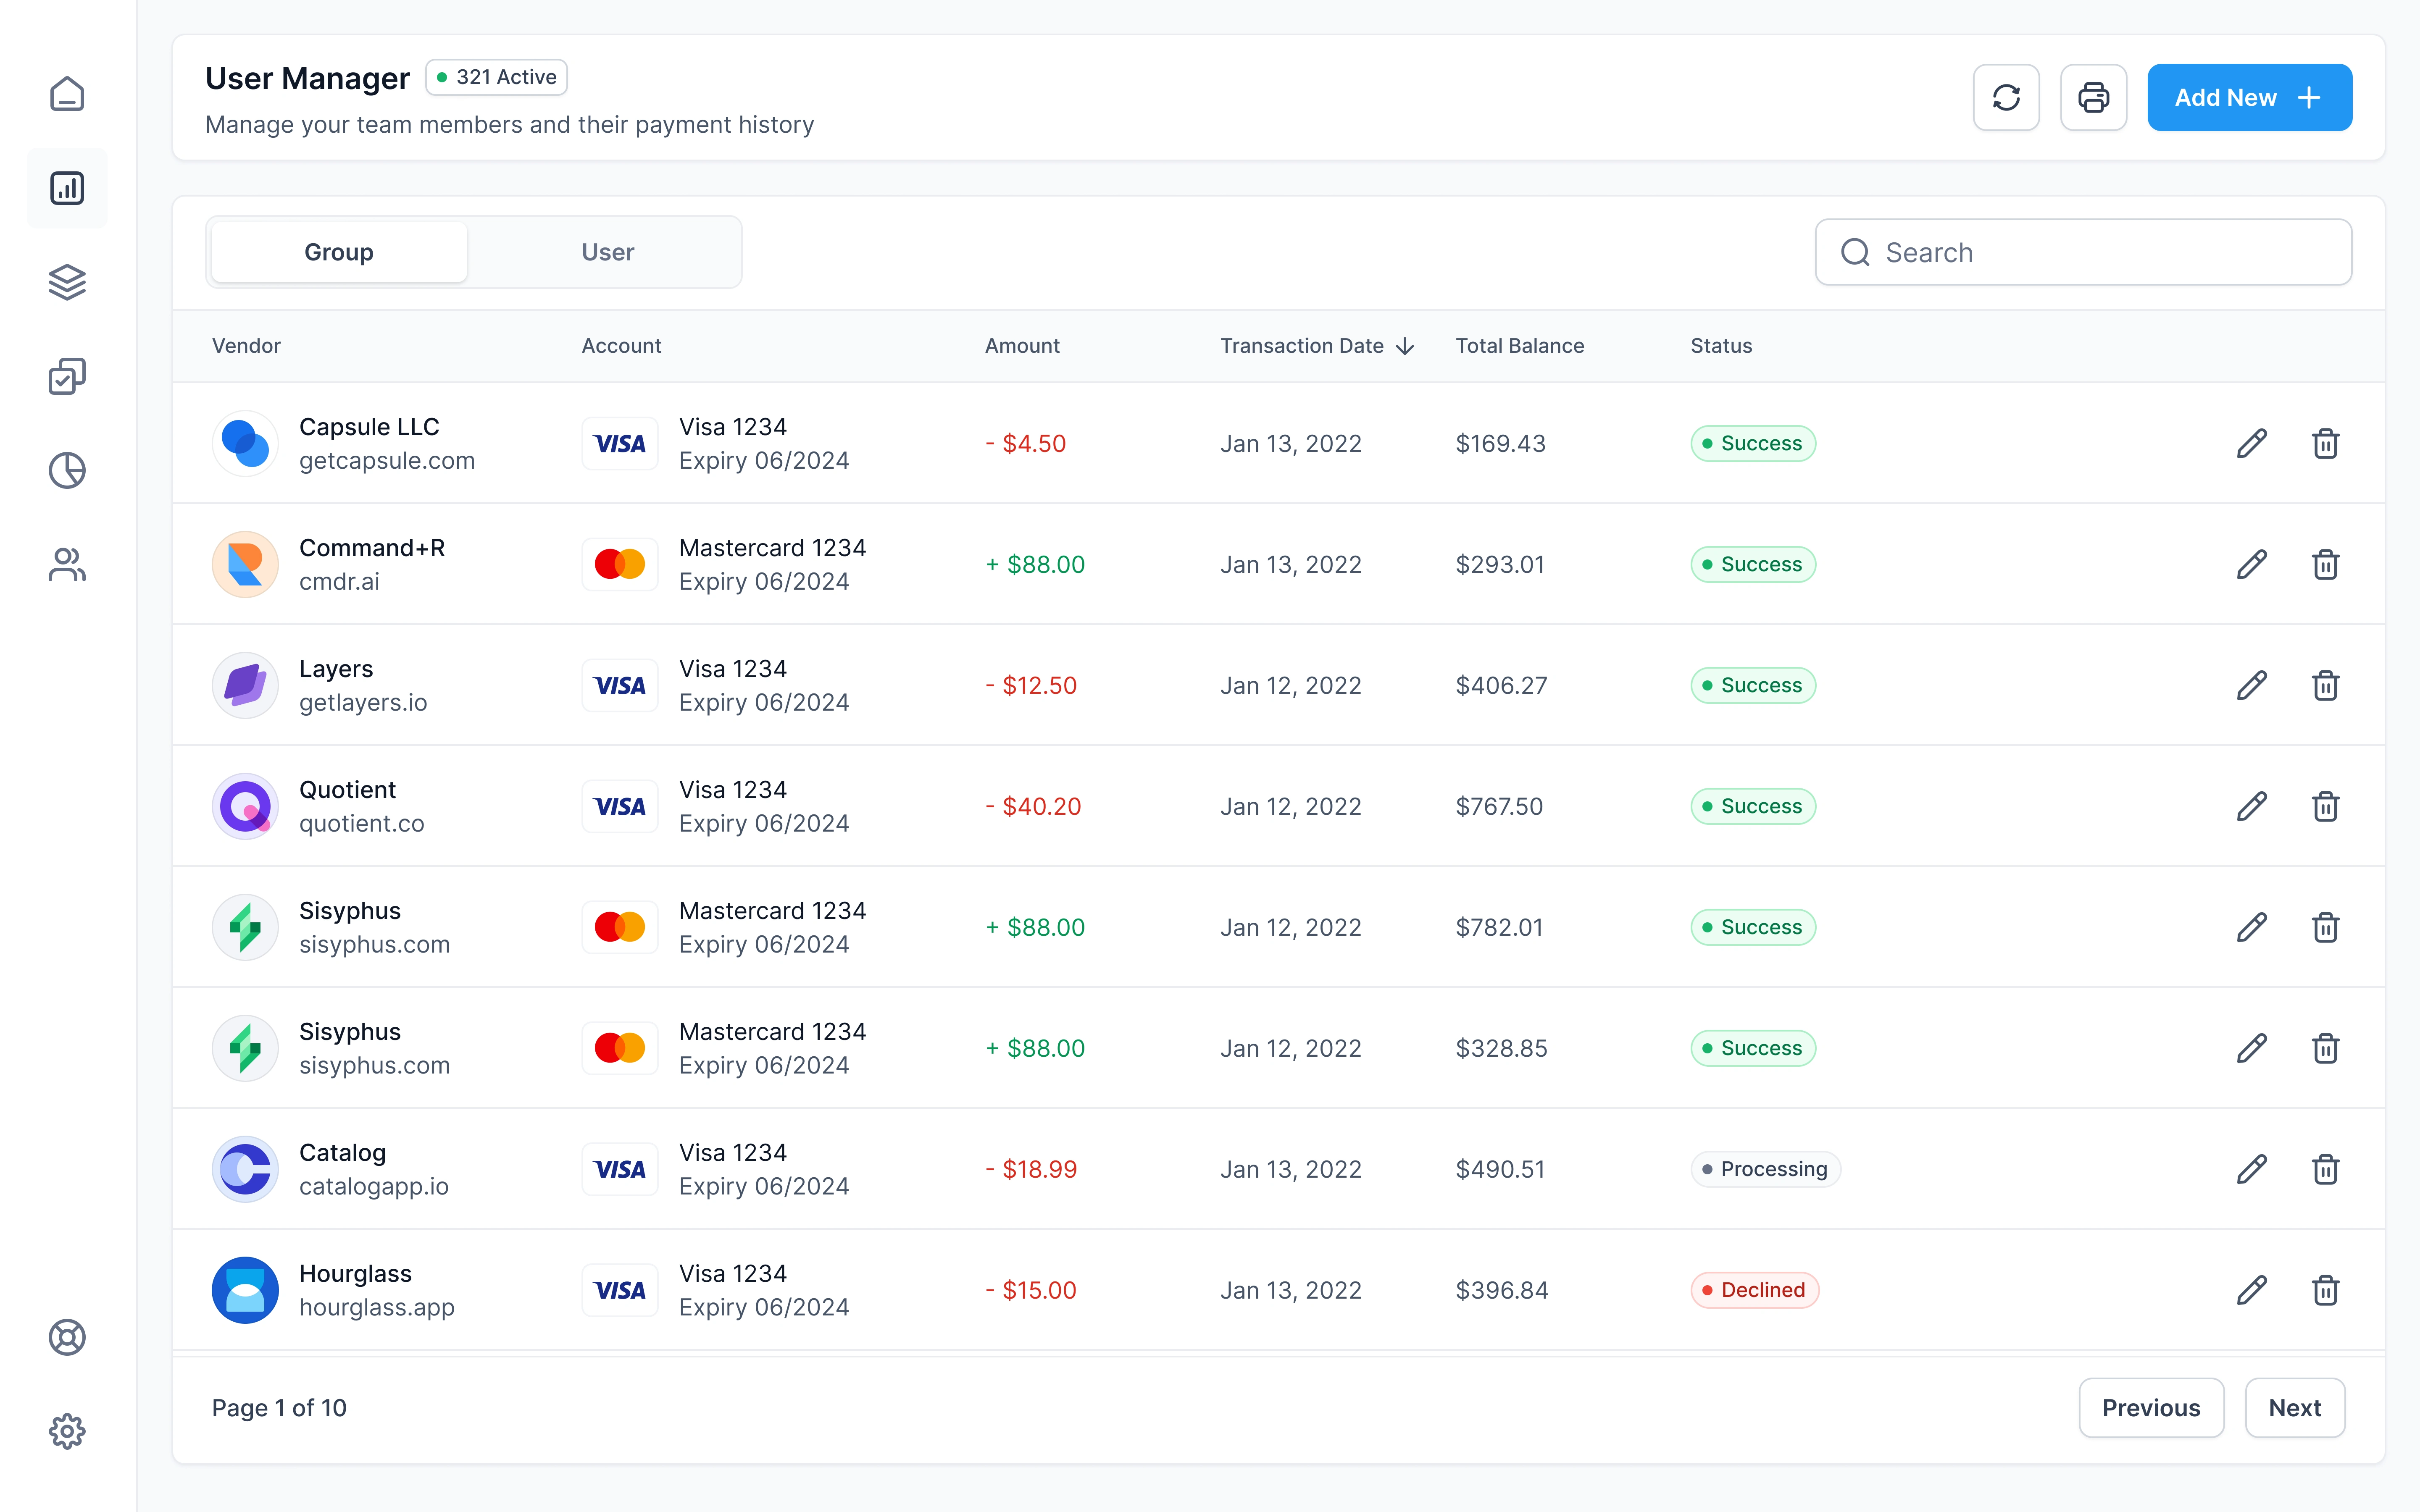The image size is (2420, 1512).
Task: Click the - $4.50 amount
Action: click(1025, 443)
